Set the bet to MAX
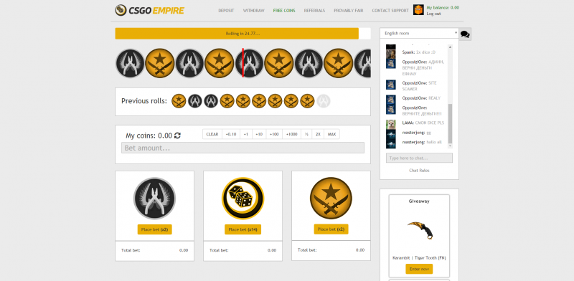Viewport: 574px width, 281px height. [x=331, y=134]
